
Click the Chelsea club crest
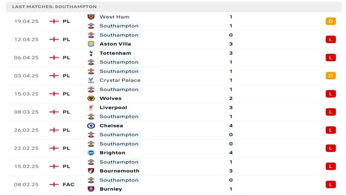click(91, 126)
